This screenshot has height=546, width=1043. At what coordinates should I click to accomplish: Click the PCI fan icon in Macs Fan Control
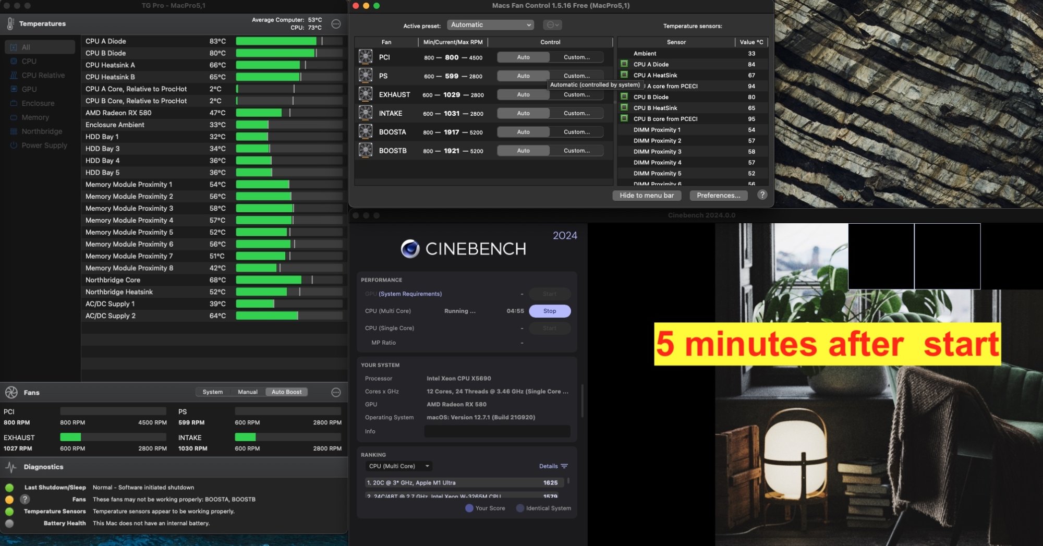click(366, 57)
